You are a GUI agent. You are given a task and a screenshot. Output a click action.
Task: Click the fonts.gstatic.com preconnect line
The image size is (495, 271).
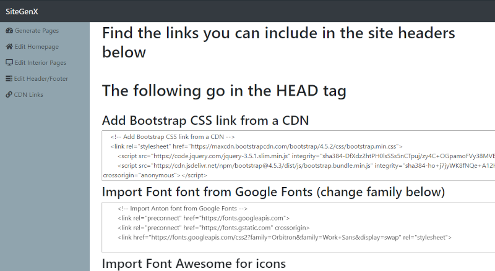pyautogui.click(x=213, y=228)
